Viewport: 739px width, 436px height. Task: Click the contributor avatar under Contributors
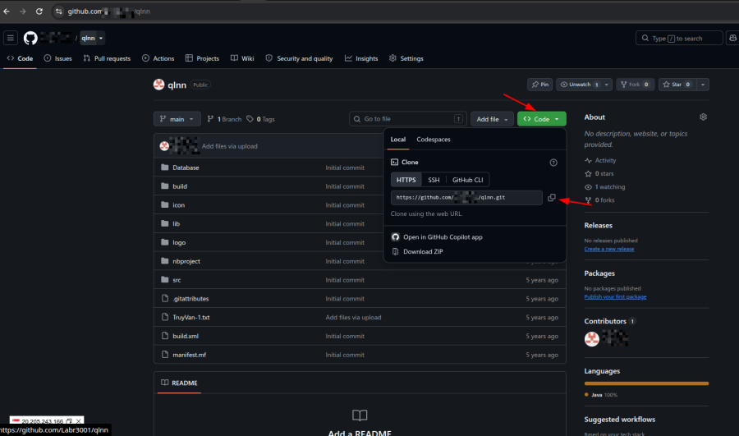[592, 339]
